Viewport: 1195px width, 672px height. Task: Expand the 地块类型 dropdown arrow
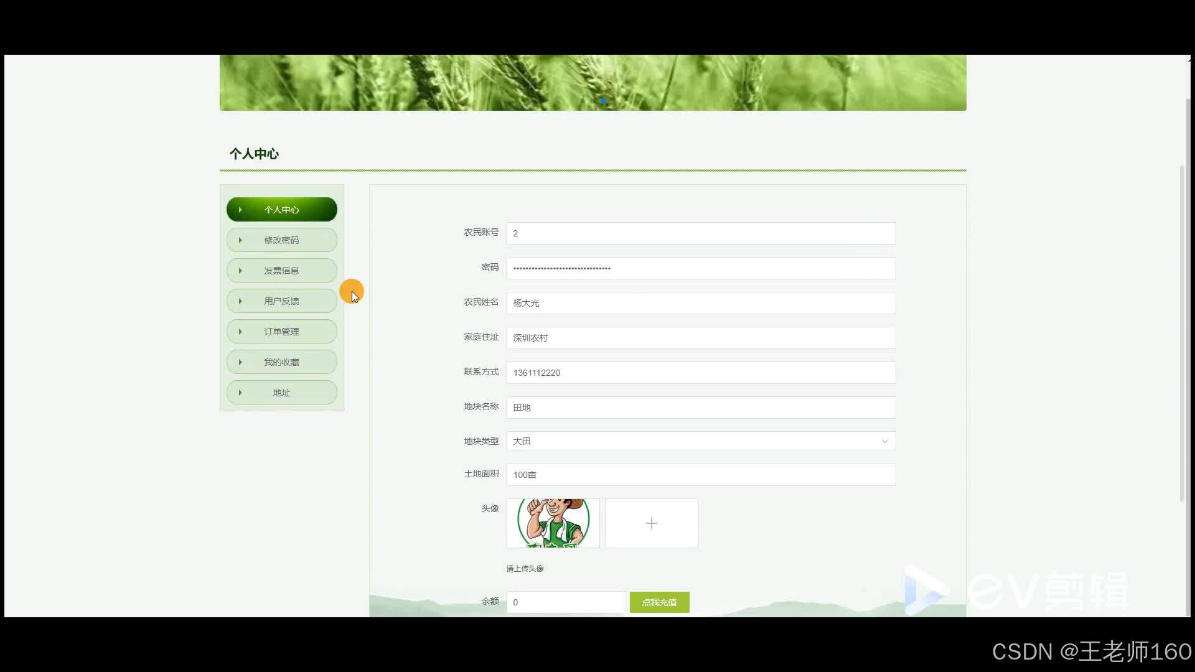pos(884,441)
